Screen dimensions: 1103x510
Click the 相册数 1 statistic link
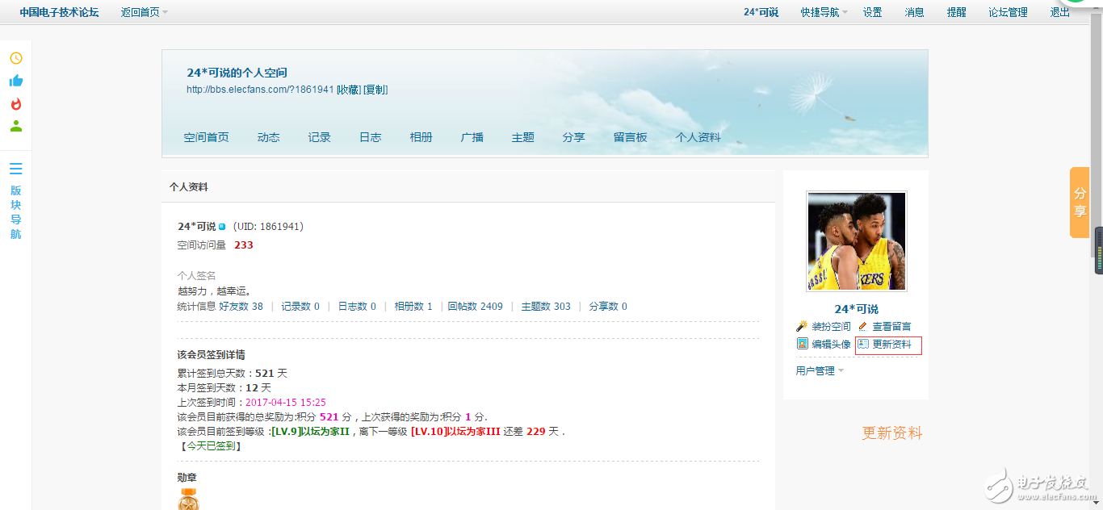(x=413, y=307)
